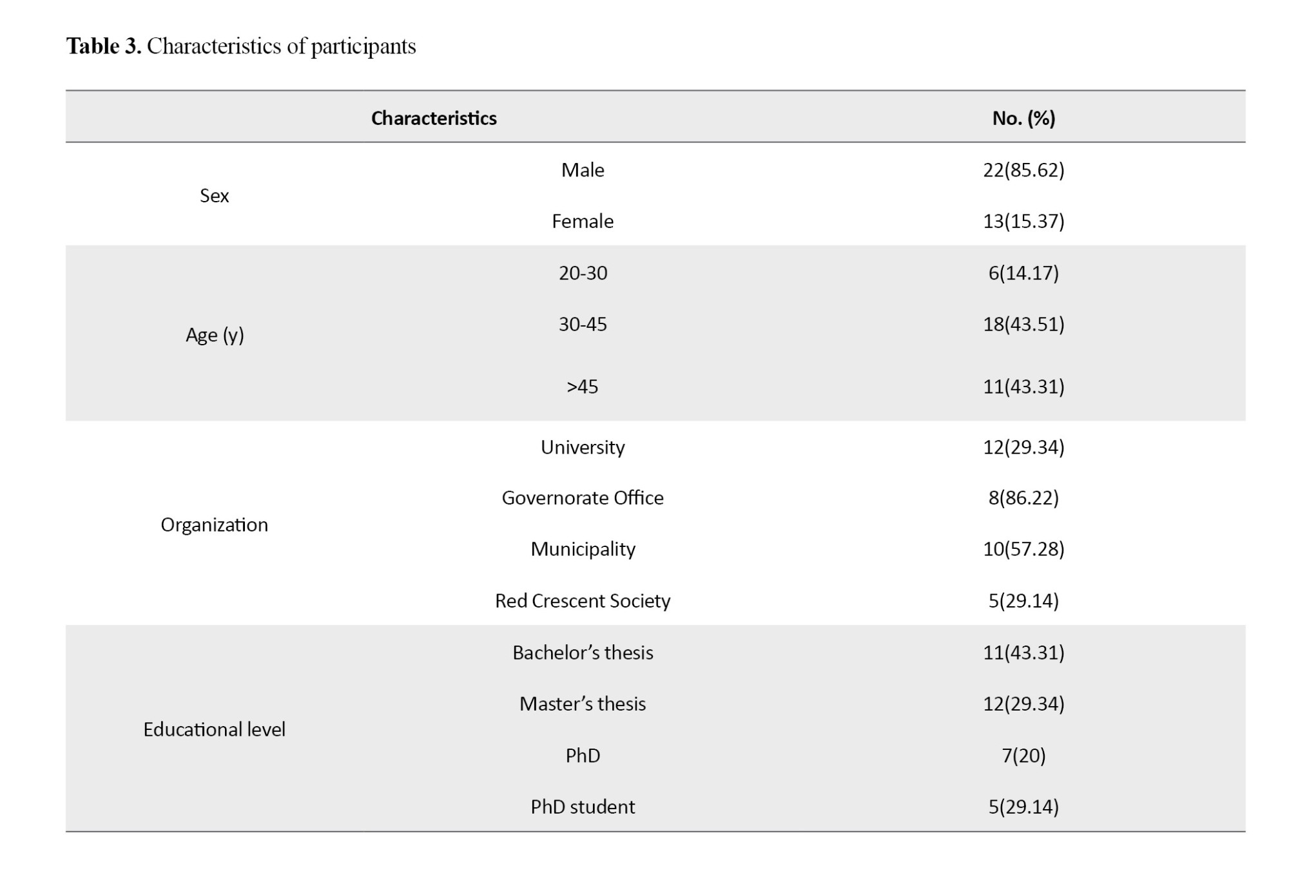Click the PhD student cell
Image resolution: width=1289 pixels, height=871 pixels.
(x=583, y=807)
